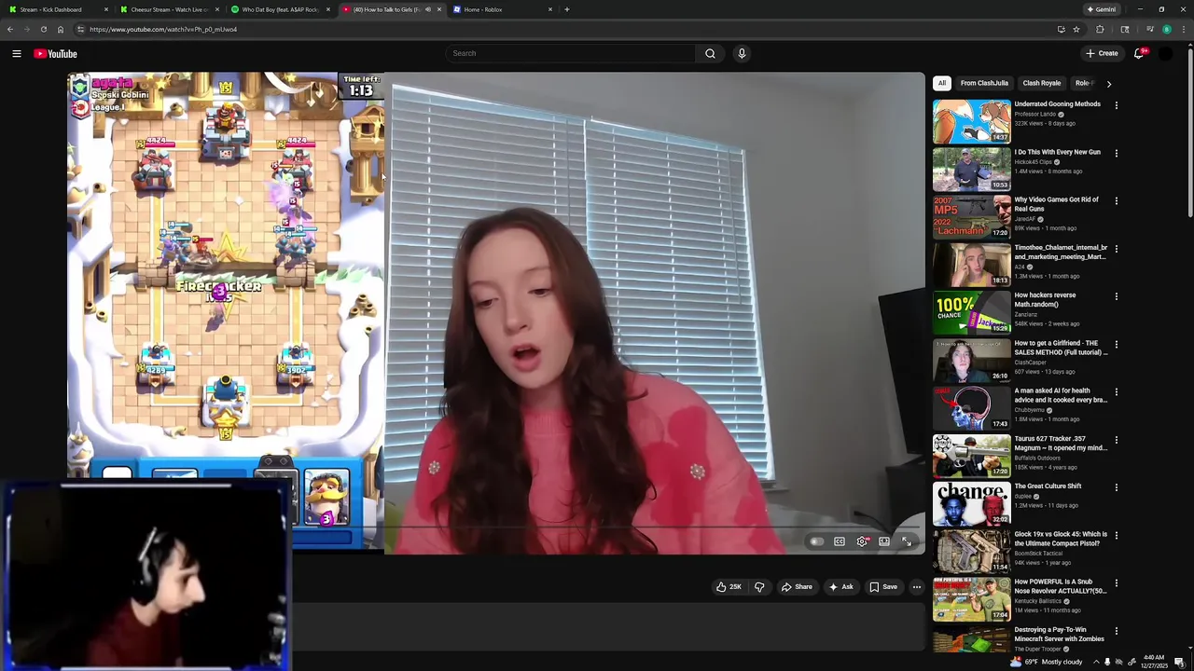Enter fullscreen in video player
1194x671 pixels.
click(x=907, y=541)
